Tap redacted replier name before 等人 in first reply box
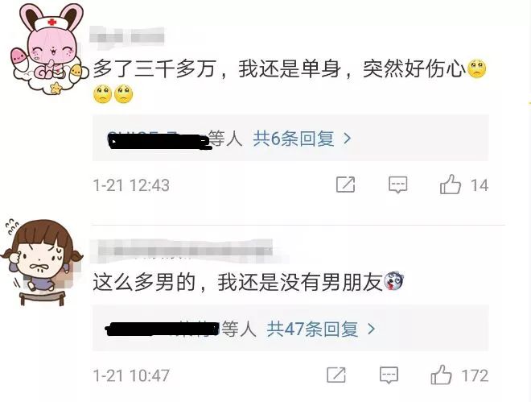This screenshot has width=531, height=402. click(x=158, y=140)
